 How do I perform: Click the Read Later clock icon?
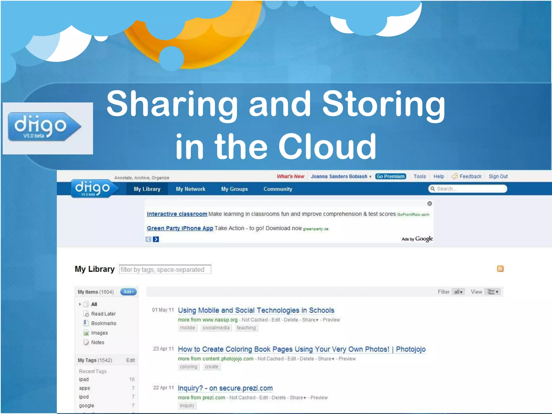(86, 314)
